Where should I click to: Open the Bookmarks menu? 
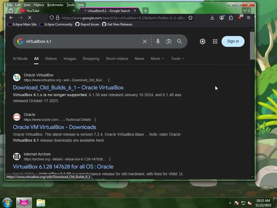coord(55,5)
